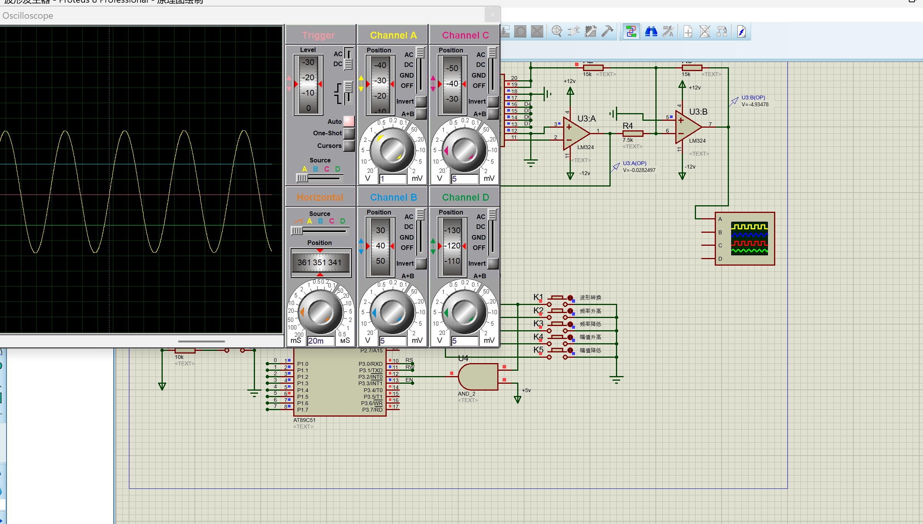The height and width of the screenshot is (524, 923).
Task: Click the Channel D Position thumbwheel
Action: 452,247
